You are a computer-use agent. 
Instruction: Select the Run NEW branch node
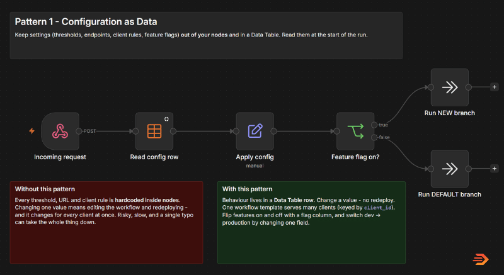(x=450, y=87)
